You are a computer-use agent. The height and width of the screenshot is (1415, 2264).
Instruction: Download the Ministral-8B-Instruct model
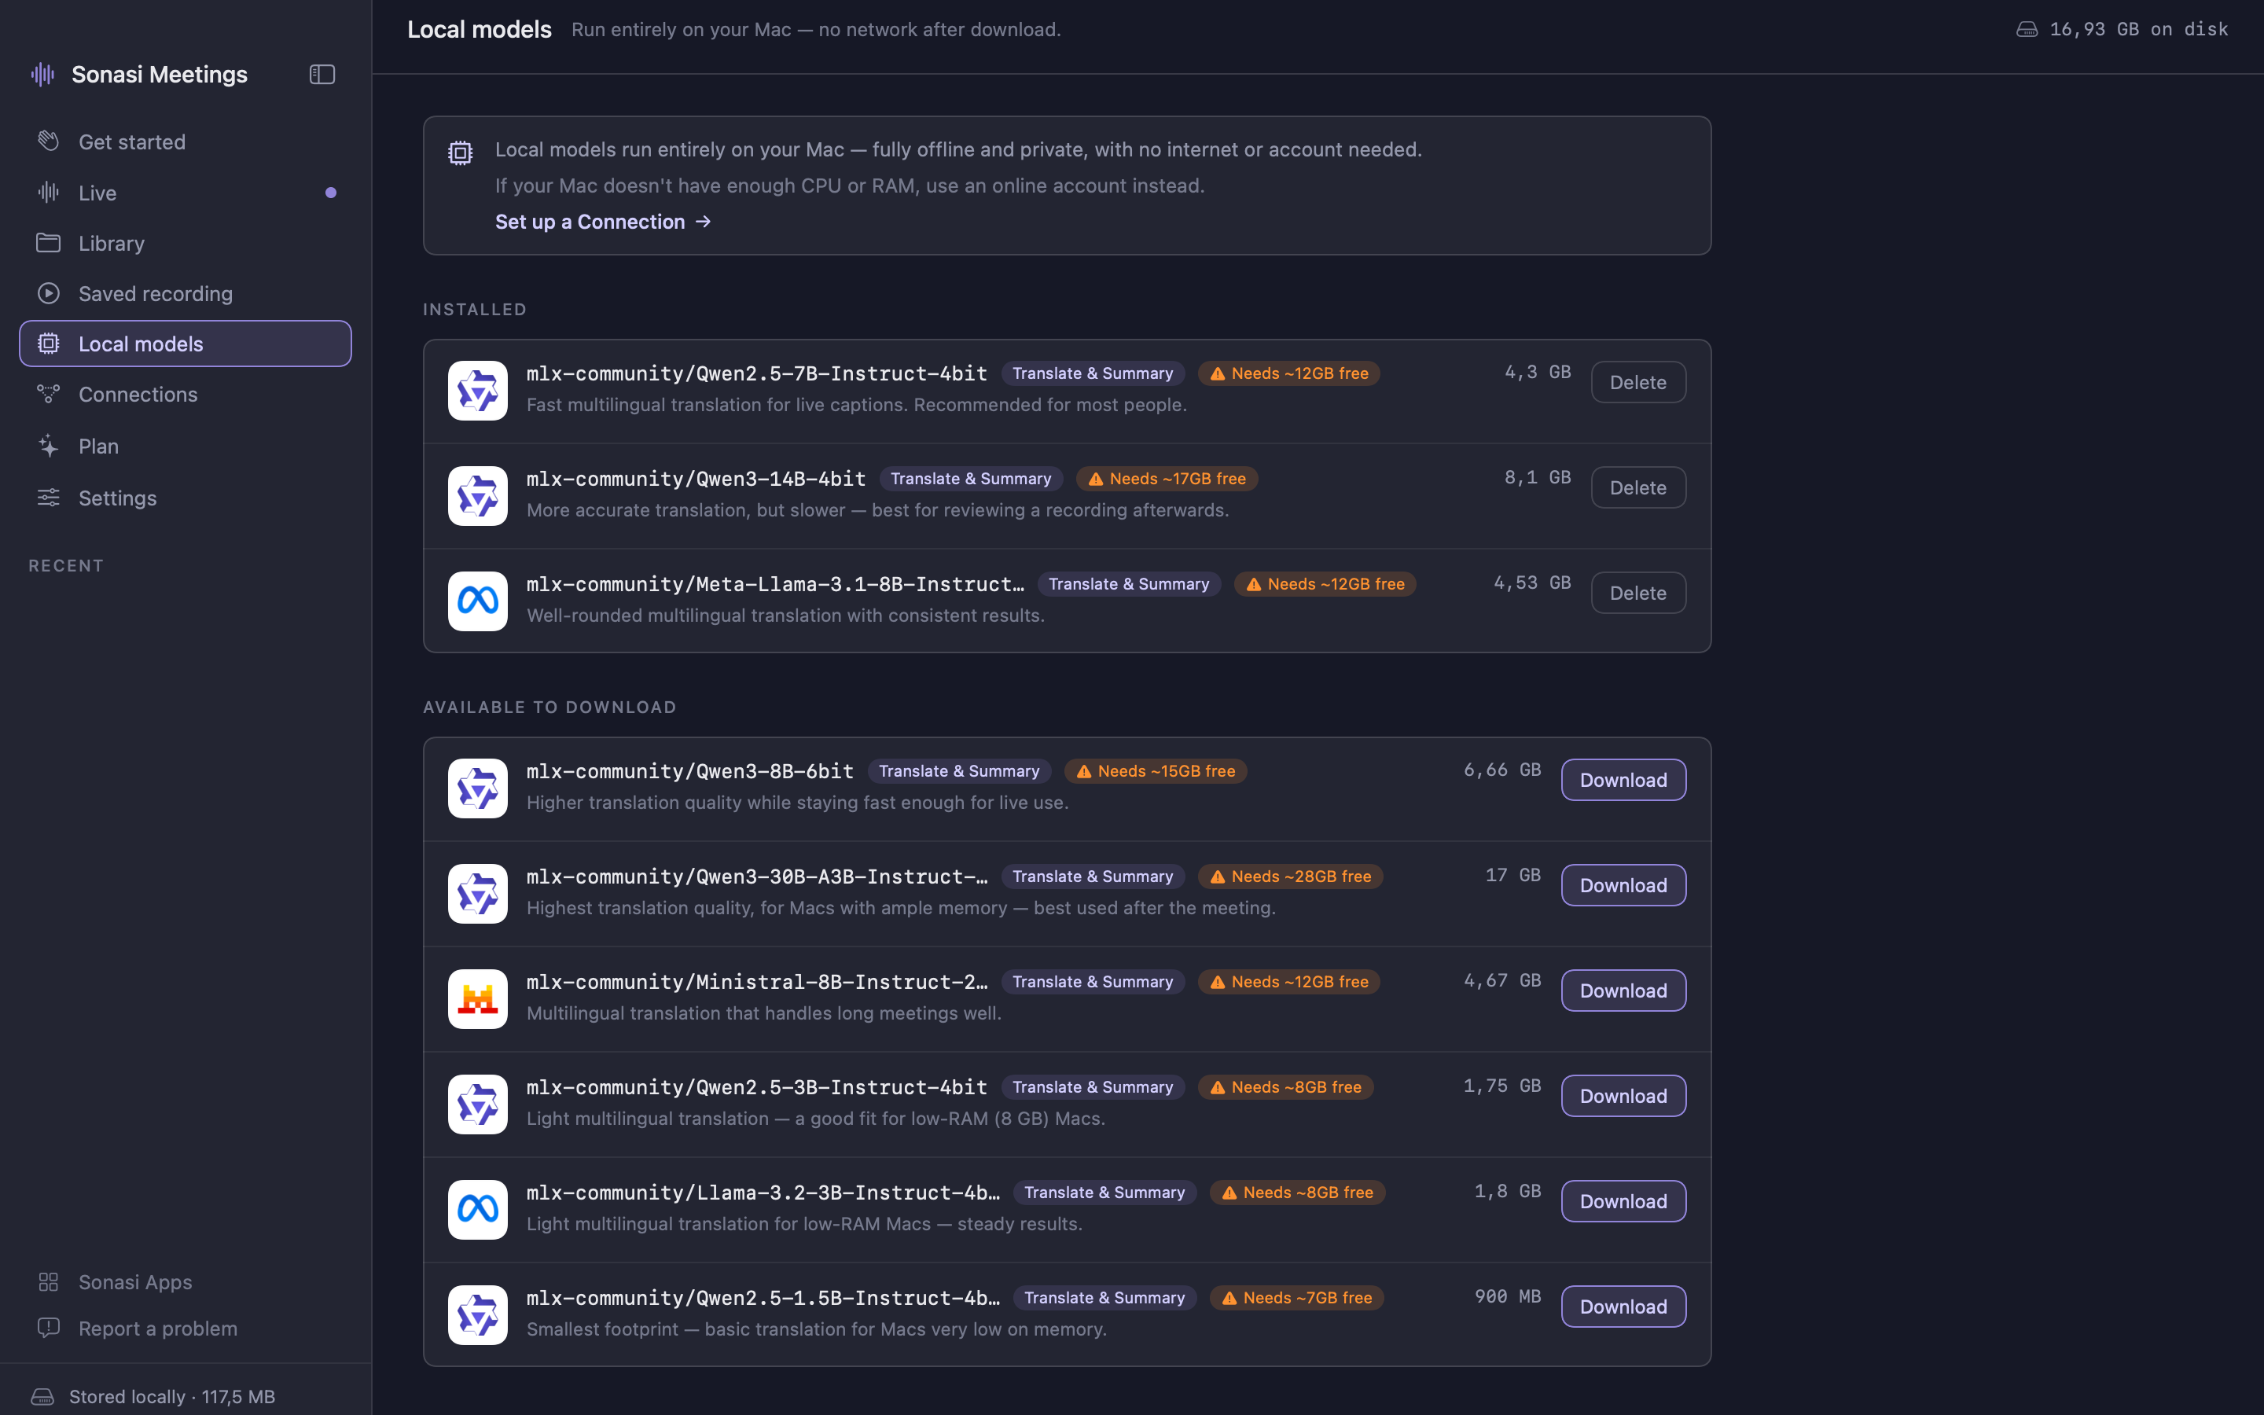tap(1623, 990)
